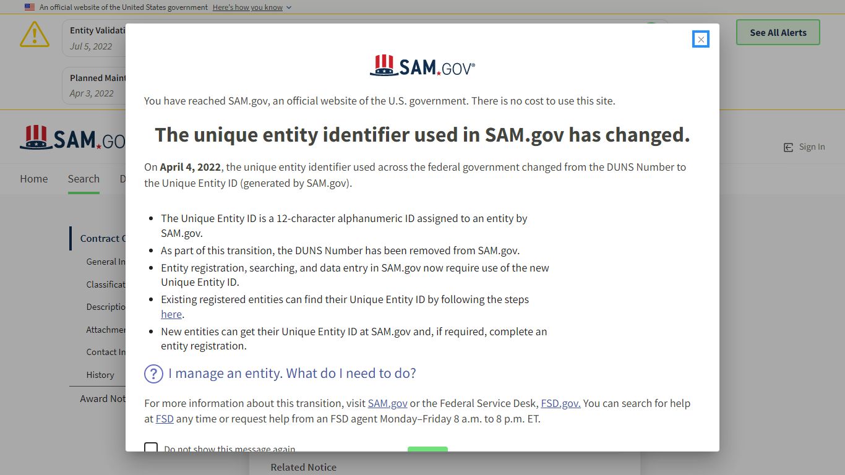Click the See All Alerts button
The width and height of the screenshot is (845, 475).
coord(778,33)
